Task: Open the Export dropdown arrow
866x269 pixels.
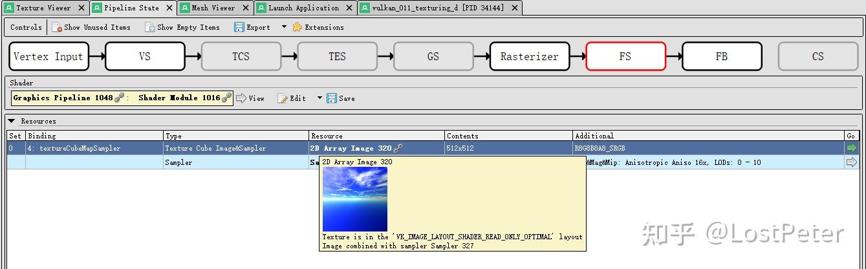Action: [x=284, y=27]
